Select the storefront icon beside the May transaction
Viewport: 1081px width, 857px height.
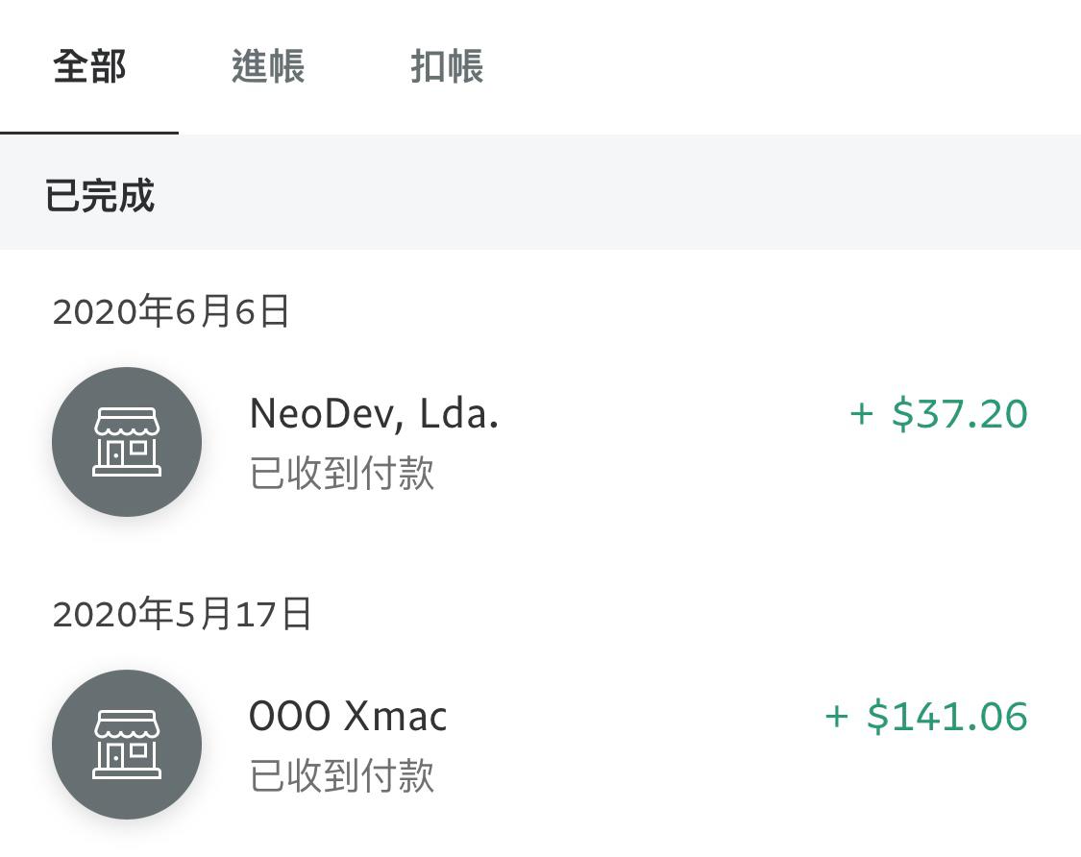coord(126,745)
